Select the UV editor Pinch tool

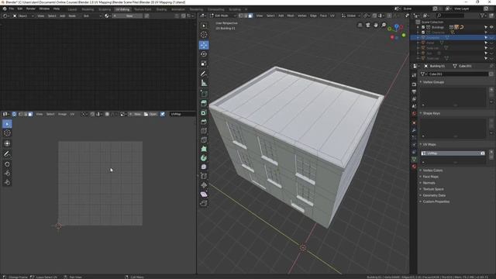point(7,183)
